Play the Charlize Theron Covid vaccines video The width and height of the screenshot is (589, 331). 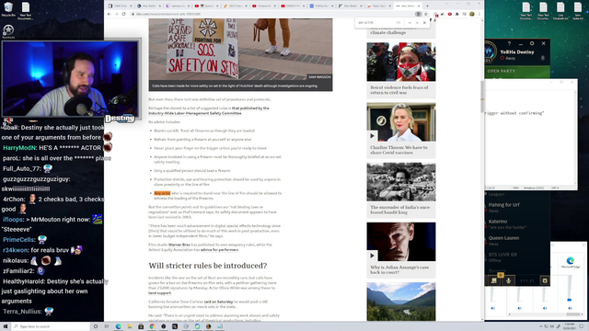click(372, 136)
